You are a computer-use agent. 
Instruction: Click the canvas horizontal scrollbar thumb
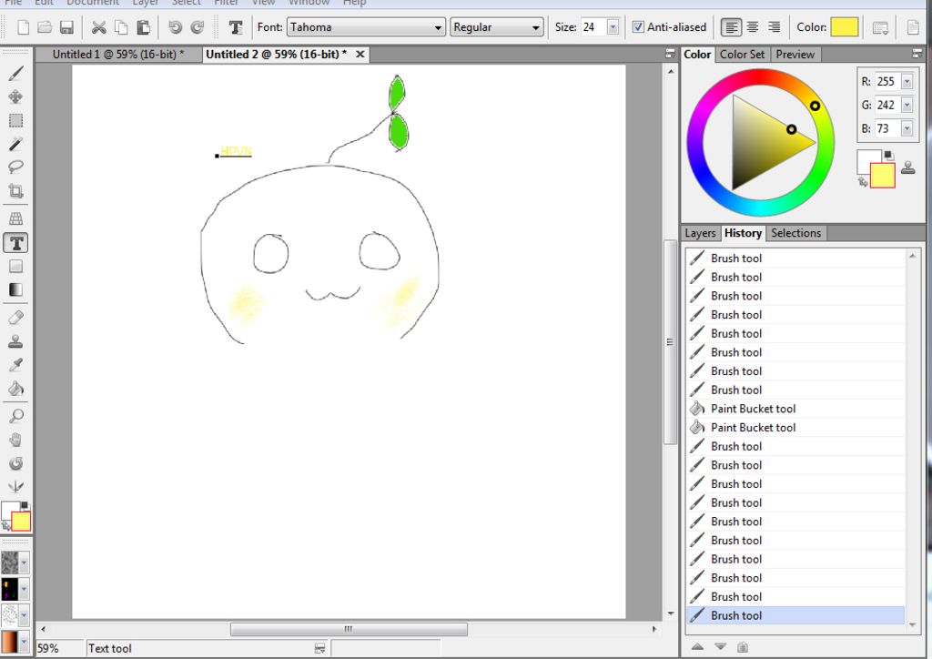349,629
